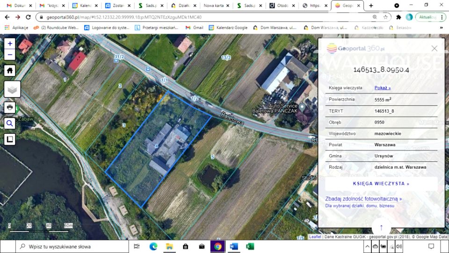Viewport: 449px width, 253px height.
Task: Open the parcel search tool
Action: [10, 123]
